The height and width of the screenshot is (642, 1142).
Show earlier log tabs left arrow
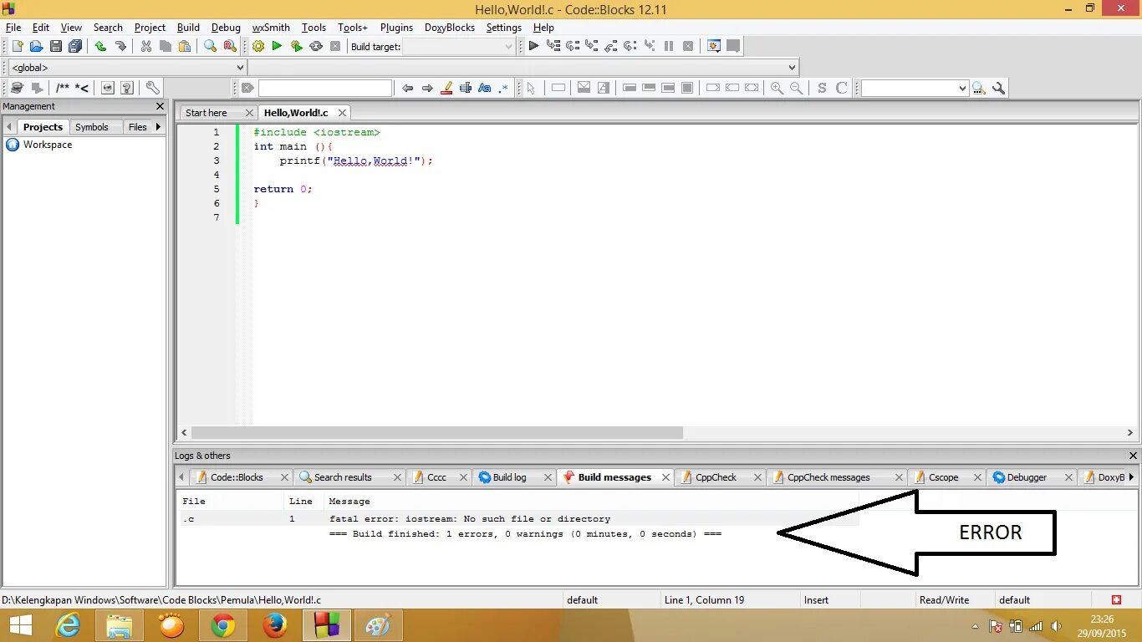[182, 477]
